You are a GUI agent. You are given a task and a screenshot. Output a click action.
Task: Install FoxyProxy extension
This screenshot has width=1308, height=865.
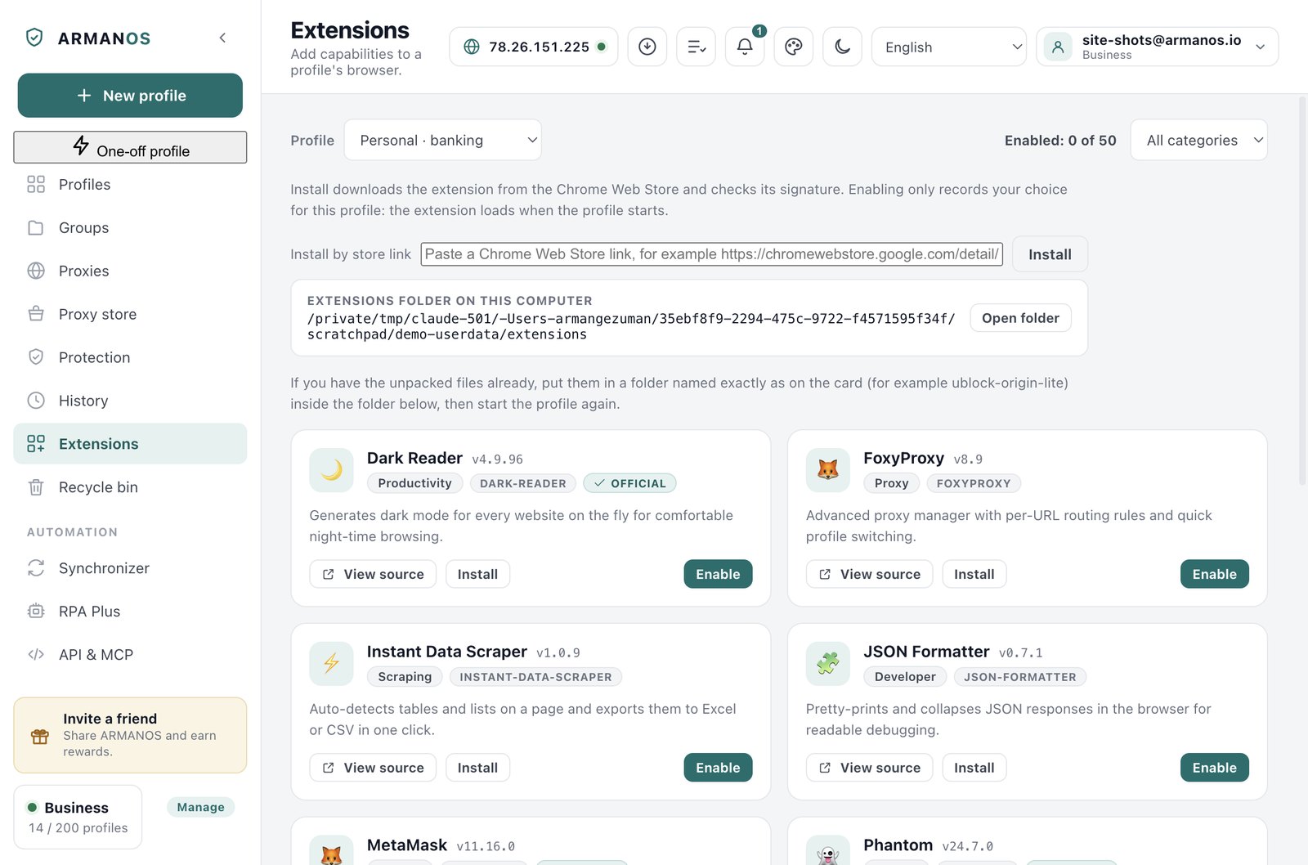974,574
